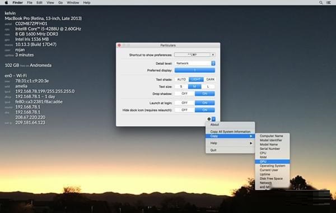Turn Launch at login ON

[204, 103]
